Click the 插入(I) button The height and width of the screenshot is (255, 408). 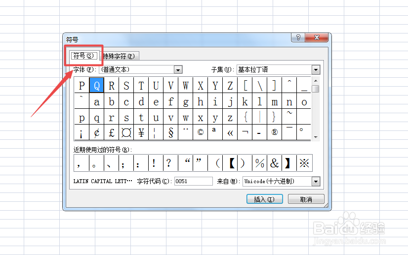pos(264,199)
